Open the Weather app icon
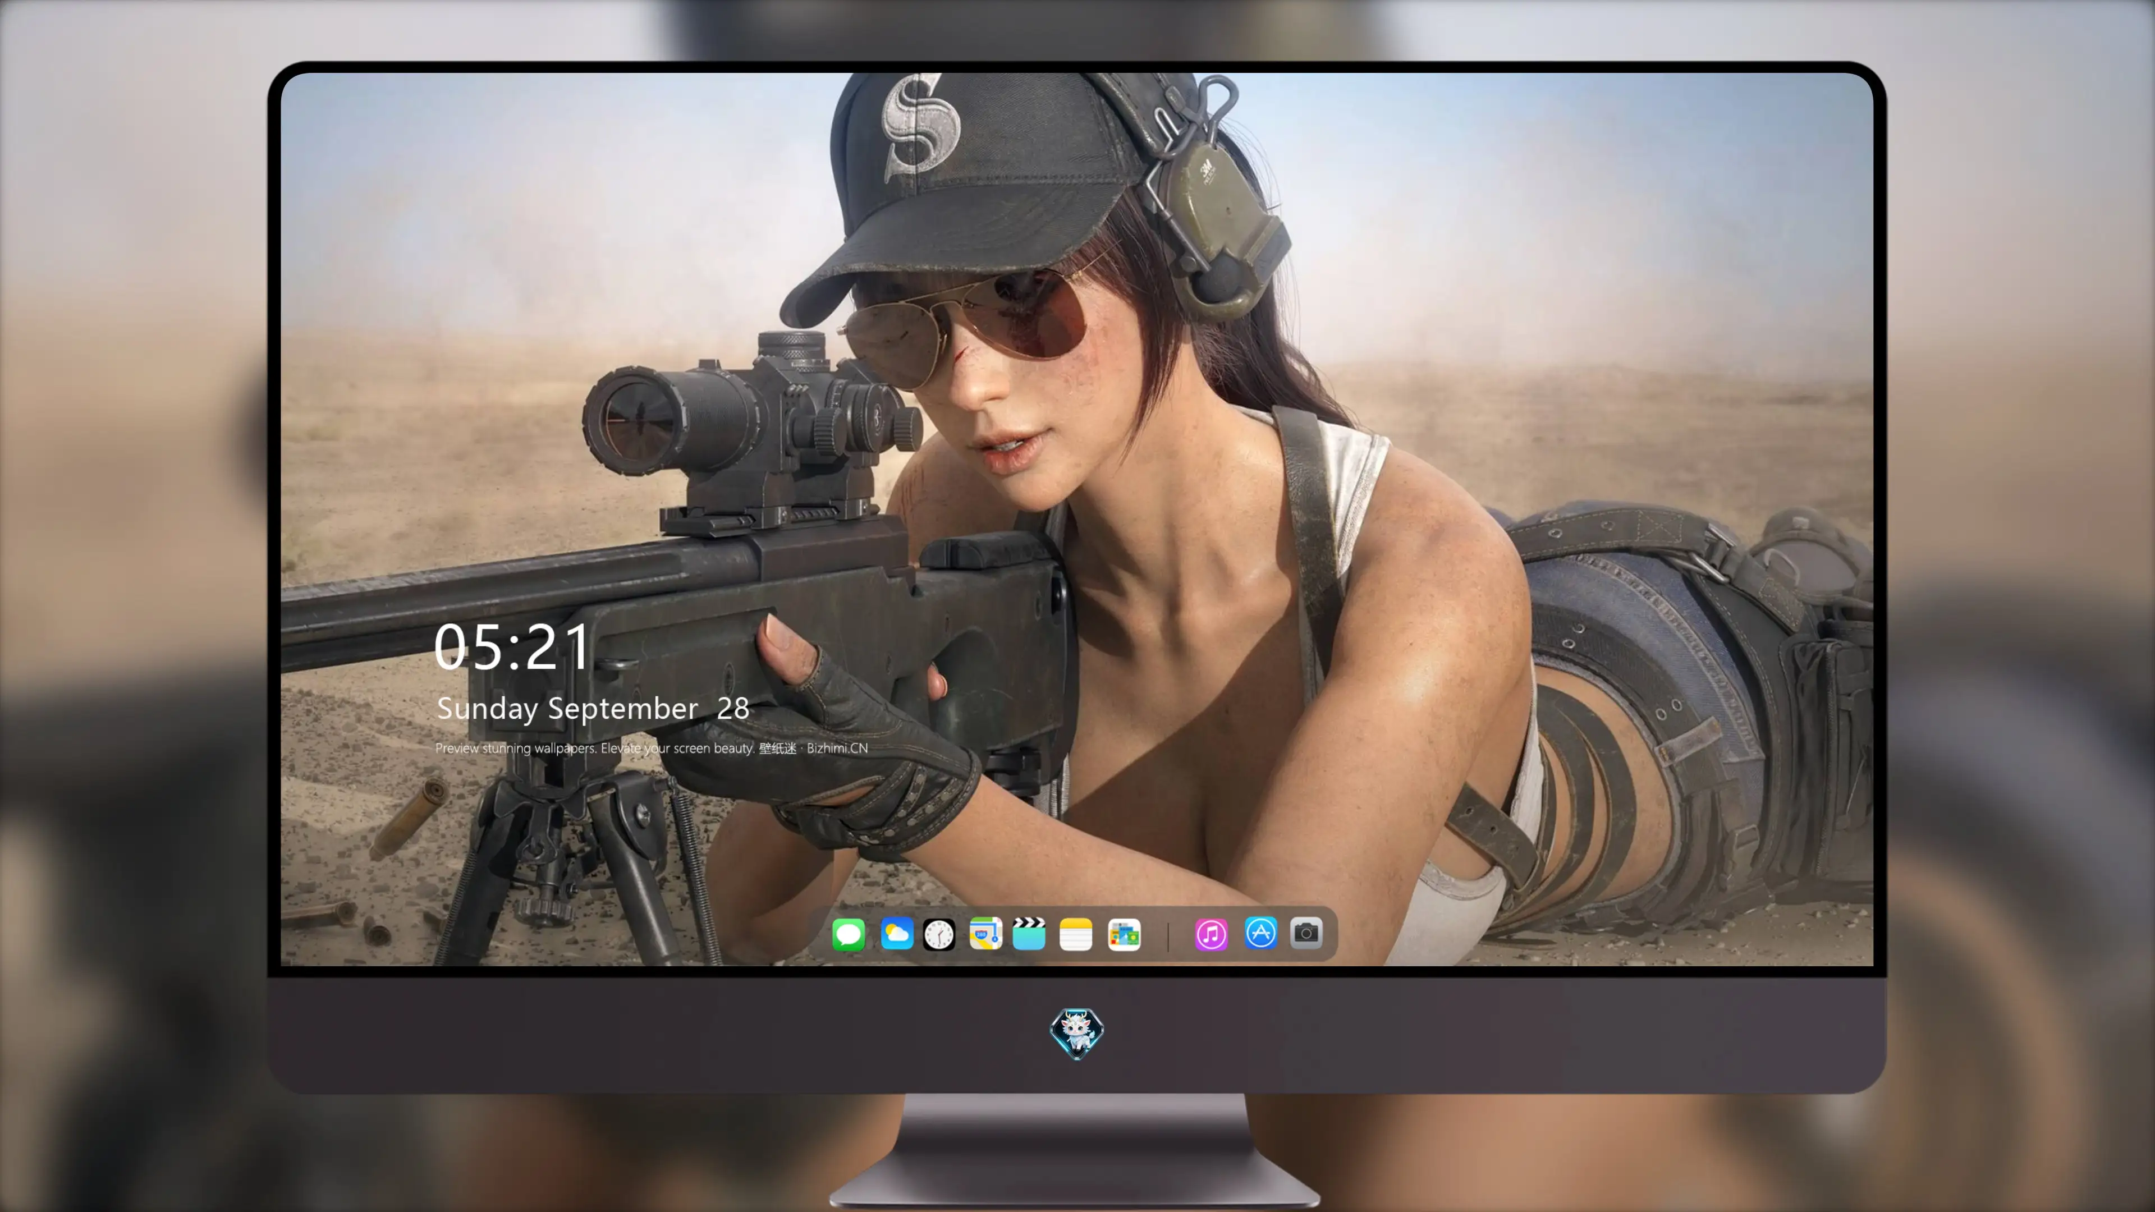Image resolution: width=2155 pixels, height=1212 pixels. tap(896, 934)
